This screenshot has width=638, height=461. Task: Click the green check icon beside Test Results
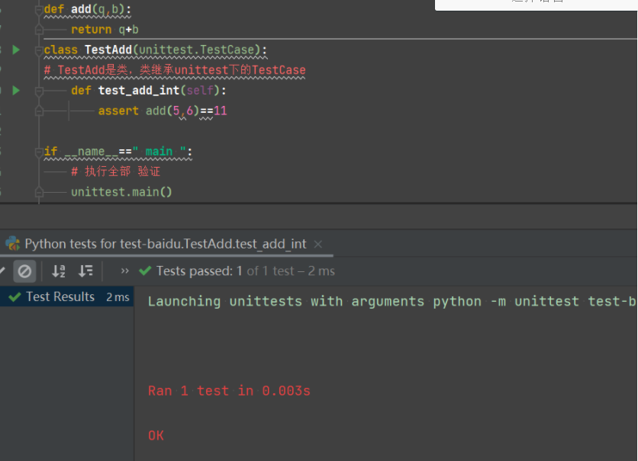(x=14, y=297)
